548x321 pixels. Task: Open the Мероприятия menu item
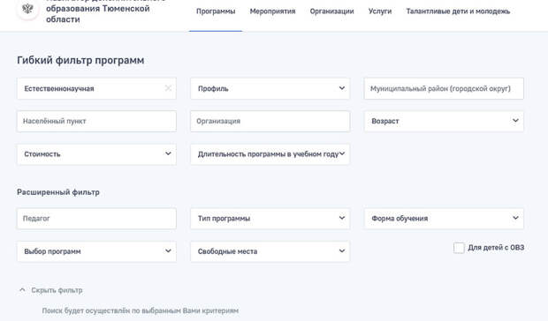(272, 11)
